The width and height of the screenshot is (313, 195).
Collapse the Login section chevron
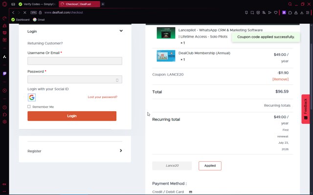(121, 31)
